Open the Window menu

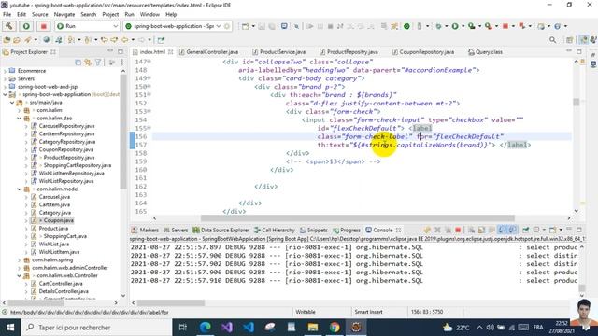coord(149,14)
